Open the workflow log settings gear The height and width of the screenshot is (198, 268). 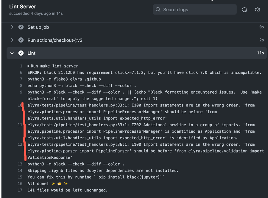257,10
